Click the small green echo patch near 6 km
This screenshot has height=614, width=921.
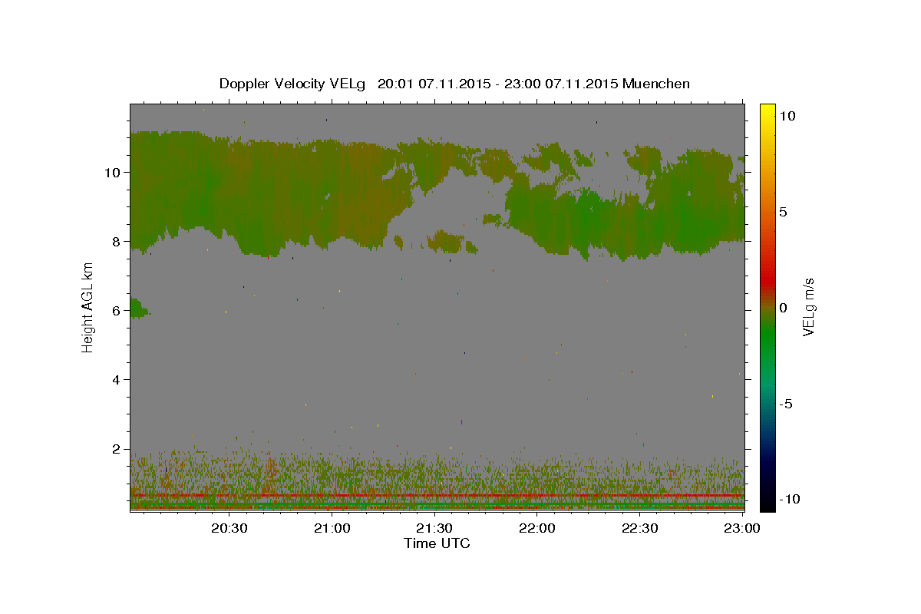[138, 308]
